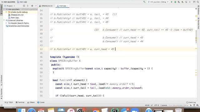Hide the Project panel with minus icon
The width and height of the screenshot is (200, 112).
click(36, 6)
